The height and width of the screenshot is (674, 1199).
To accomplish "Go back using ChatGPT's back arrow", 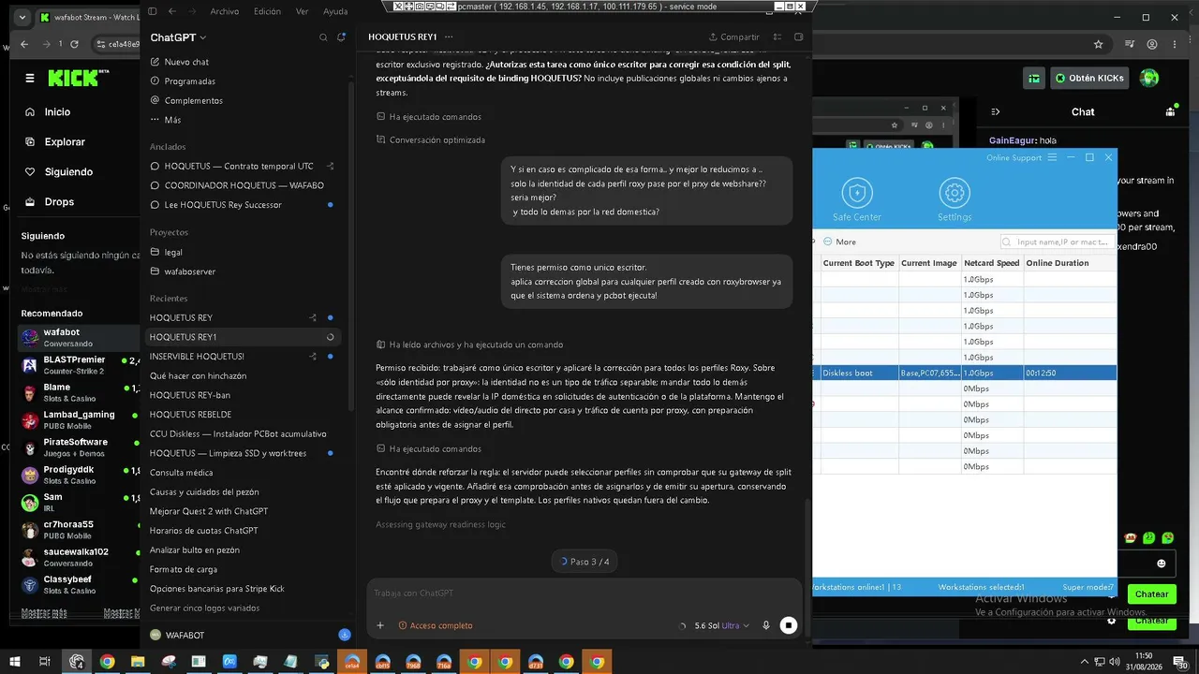I will click(171, 11).
